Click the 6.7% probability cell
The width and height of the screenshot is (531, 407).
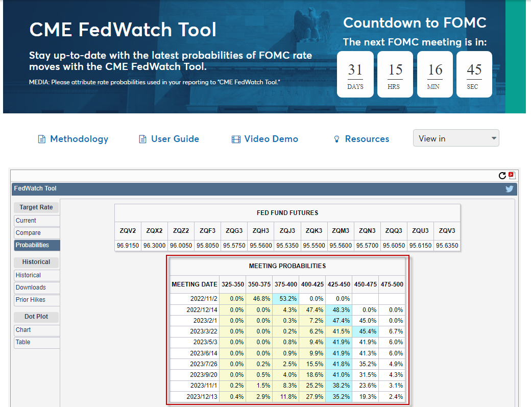[392, 331]
